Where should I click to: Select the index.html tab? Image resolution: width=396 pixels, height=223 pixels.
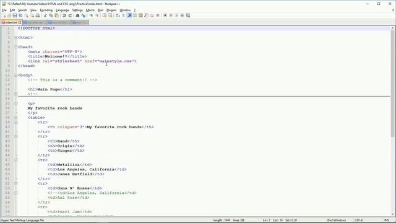coord(11,22)
